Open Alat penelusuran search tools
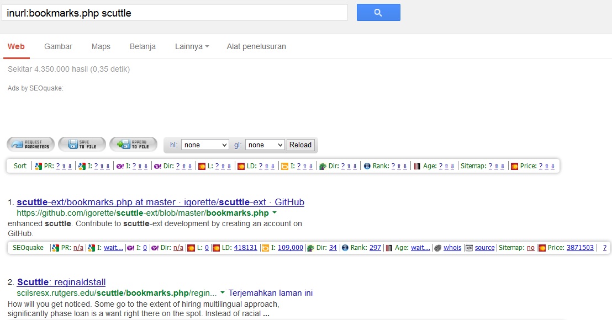 [x=256, y=46]
